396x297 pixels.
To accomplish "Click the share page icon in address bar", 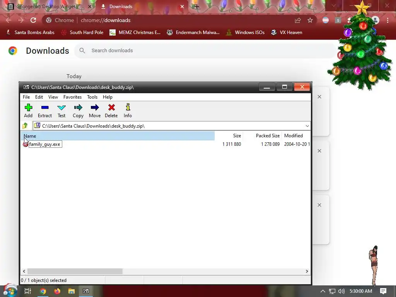I will point(298,20).
